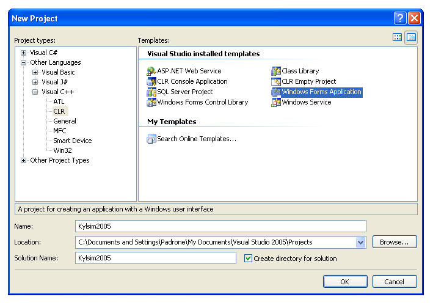
Task: Expand the Visual C# node
Action: coord(24,53)
